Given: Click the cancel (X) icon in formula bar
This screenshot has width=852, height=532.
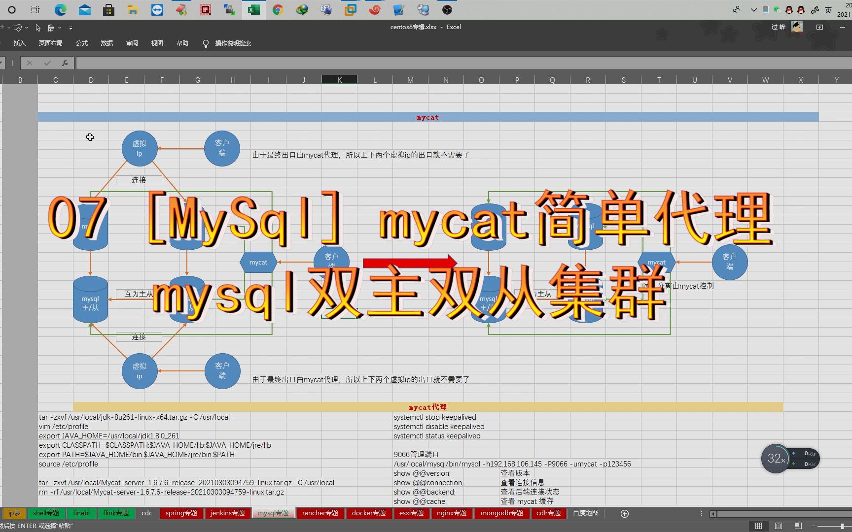Looking at the screenshot, I should 30,63.
